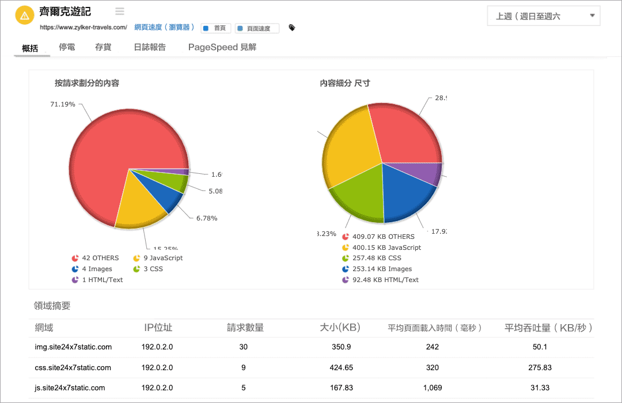Open the hamburger menu icon next to the site name
This screenshot has height=403, width=622.
coord(119,11)
